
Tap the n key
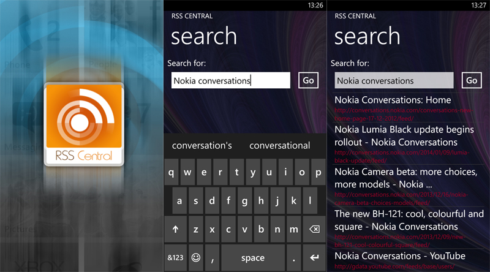pyautogui.click(x=277, y=229)
